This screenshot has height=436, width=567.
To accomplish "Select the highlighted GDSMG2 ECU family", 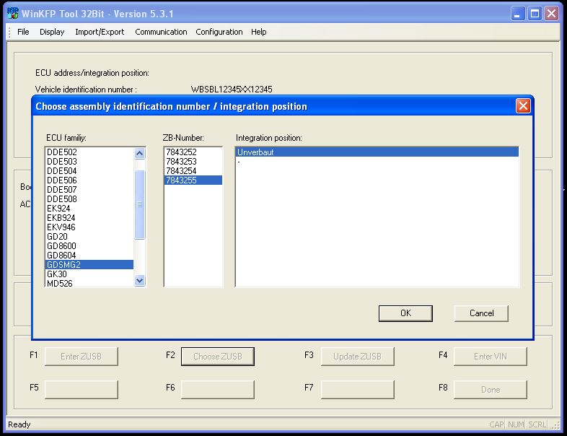I will tap(89, 265).
